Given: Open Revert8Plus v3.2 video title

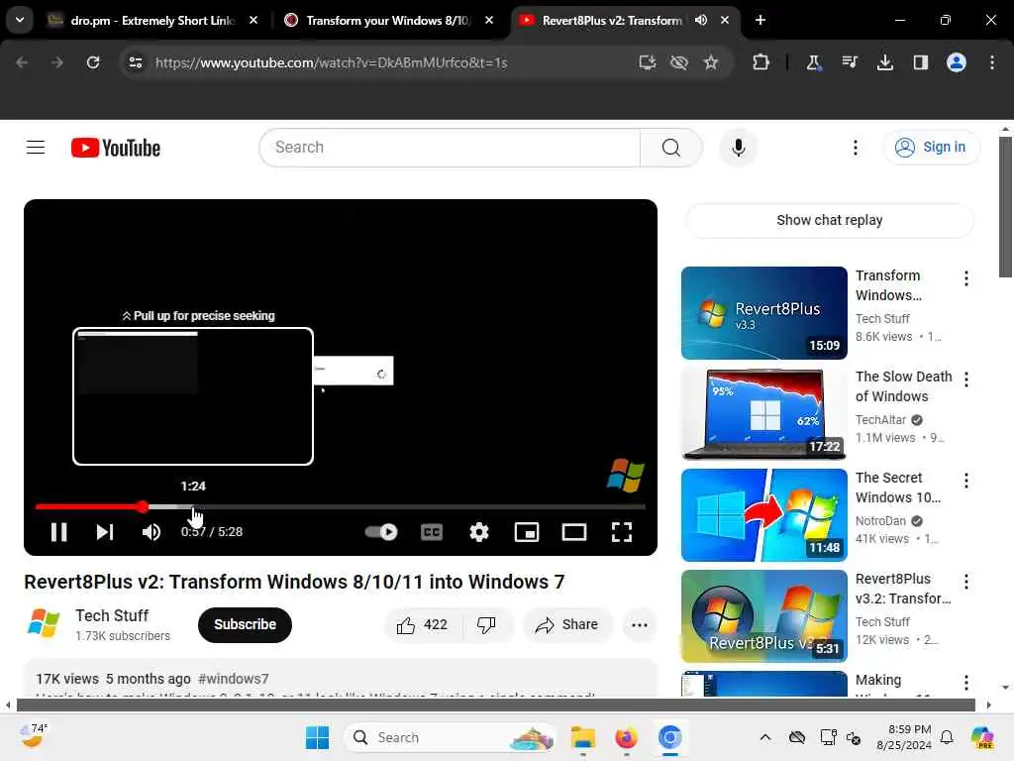Looking at the screenshot, I should coord(903,589).
